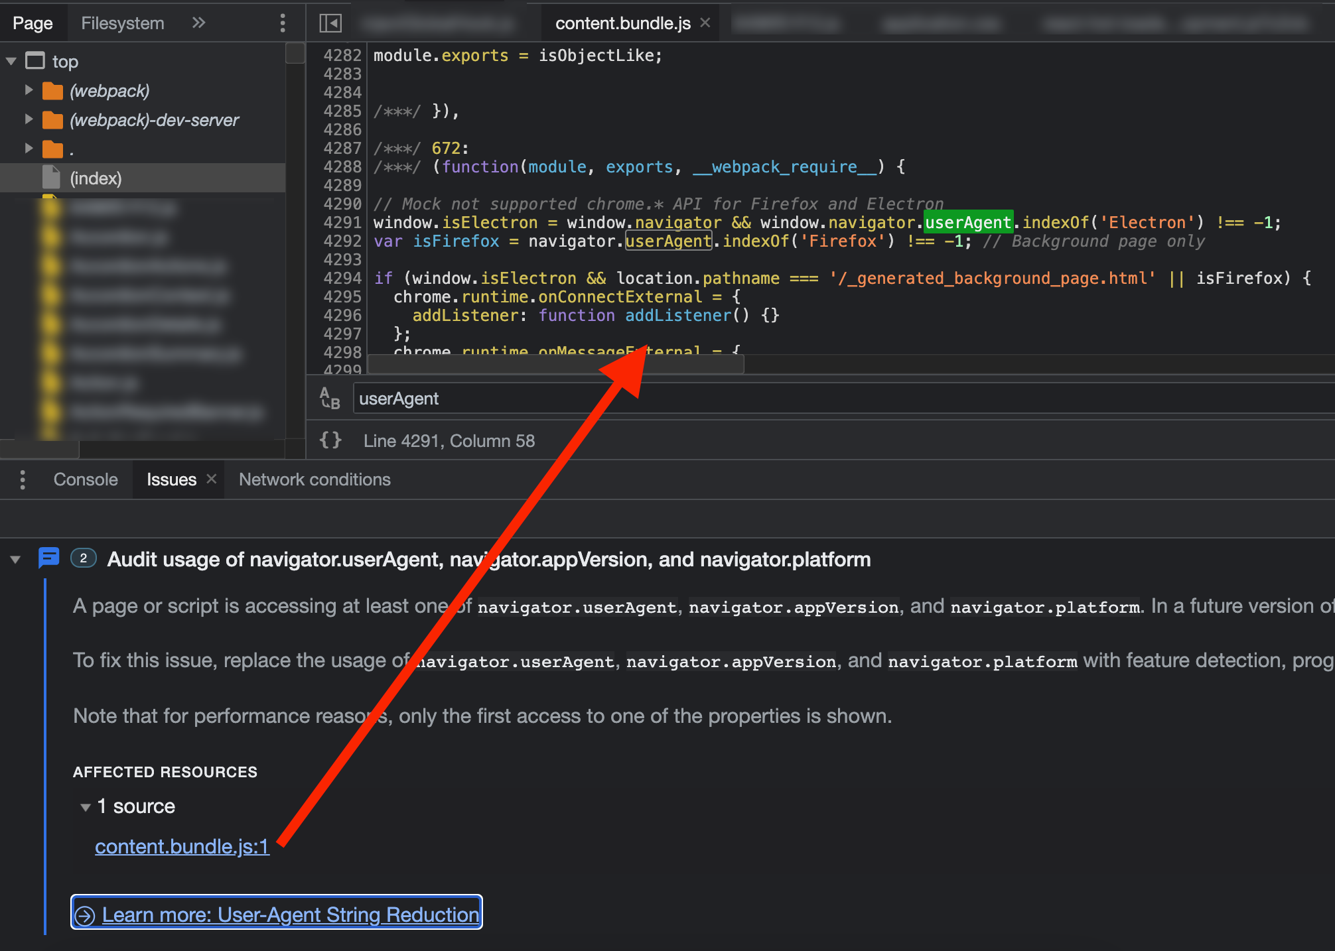Select (index) in the page tree
The image size is (1335, 951).
tap(96, 178)
